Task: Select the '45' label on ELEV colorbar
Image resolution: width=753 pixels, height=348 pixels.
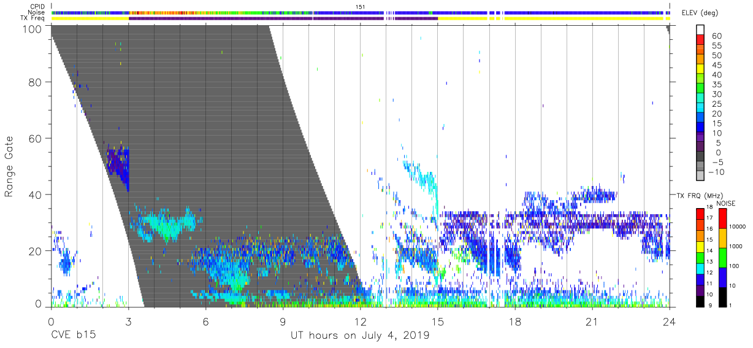Action: click(x=716, y=65)
